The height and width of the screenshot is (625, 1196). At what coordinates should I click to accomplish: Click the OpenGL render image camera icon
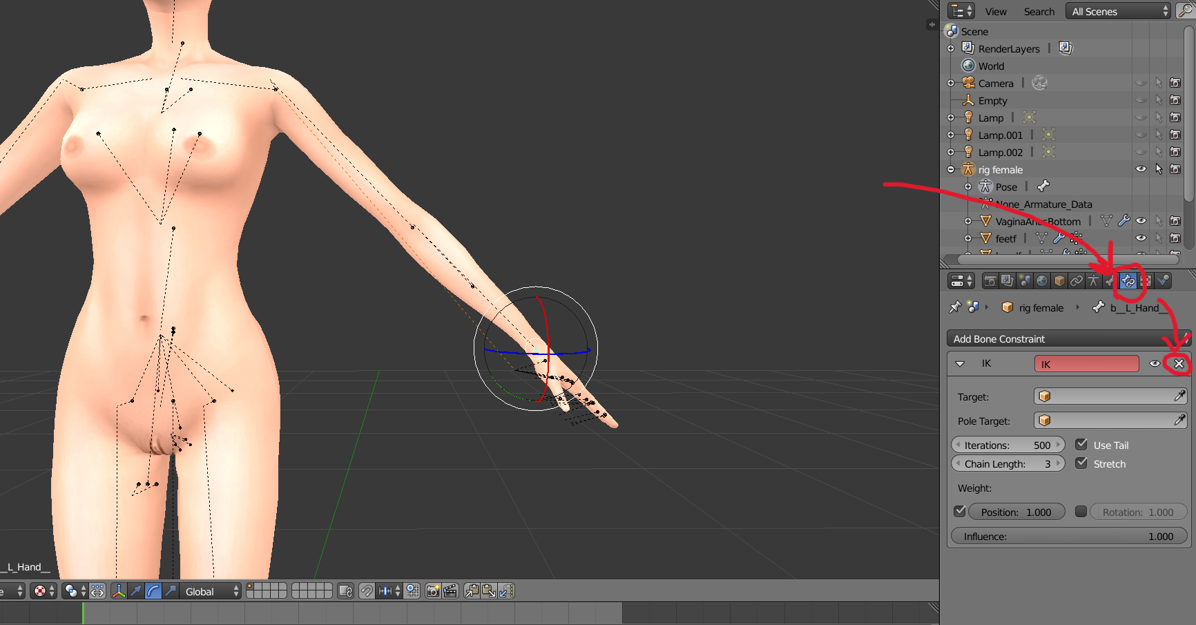[x=433, y=591]
